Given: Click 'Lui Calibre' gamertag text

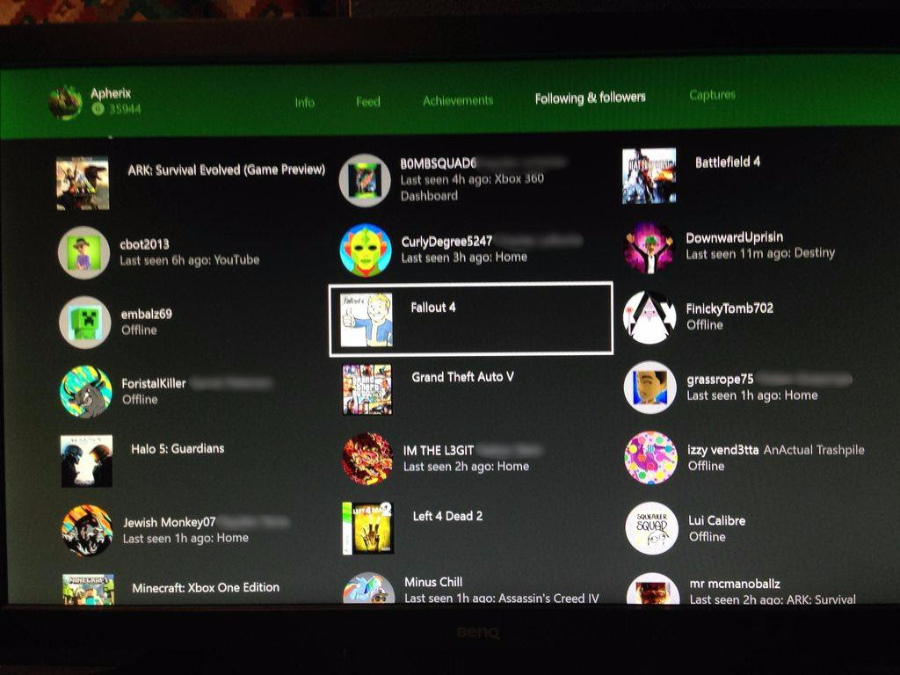Looking at the screenshot, I should [717, 520].
